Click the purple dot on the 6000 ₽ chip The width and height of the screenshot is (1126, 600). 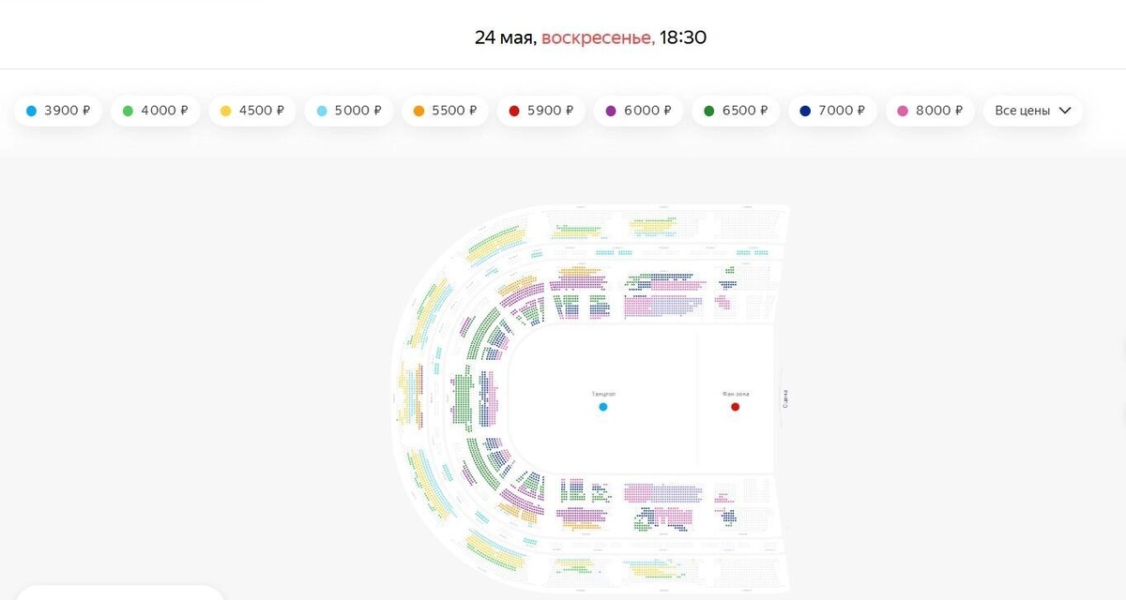coord(612,110)
